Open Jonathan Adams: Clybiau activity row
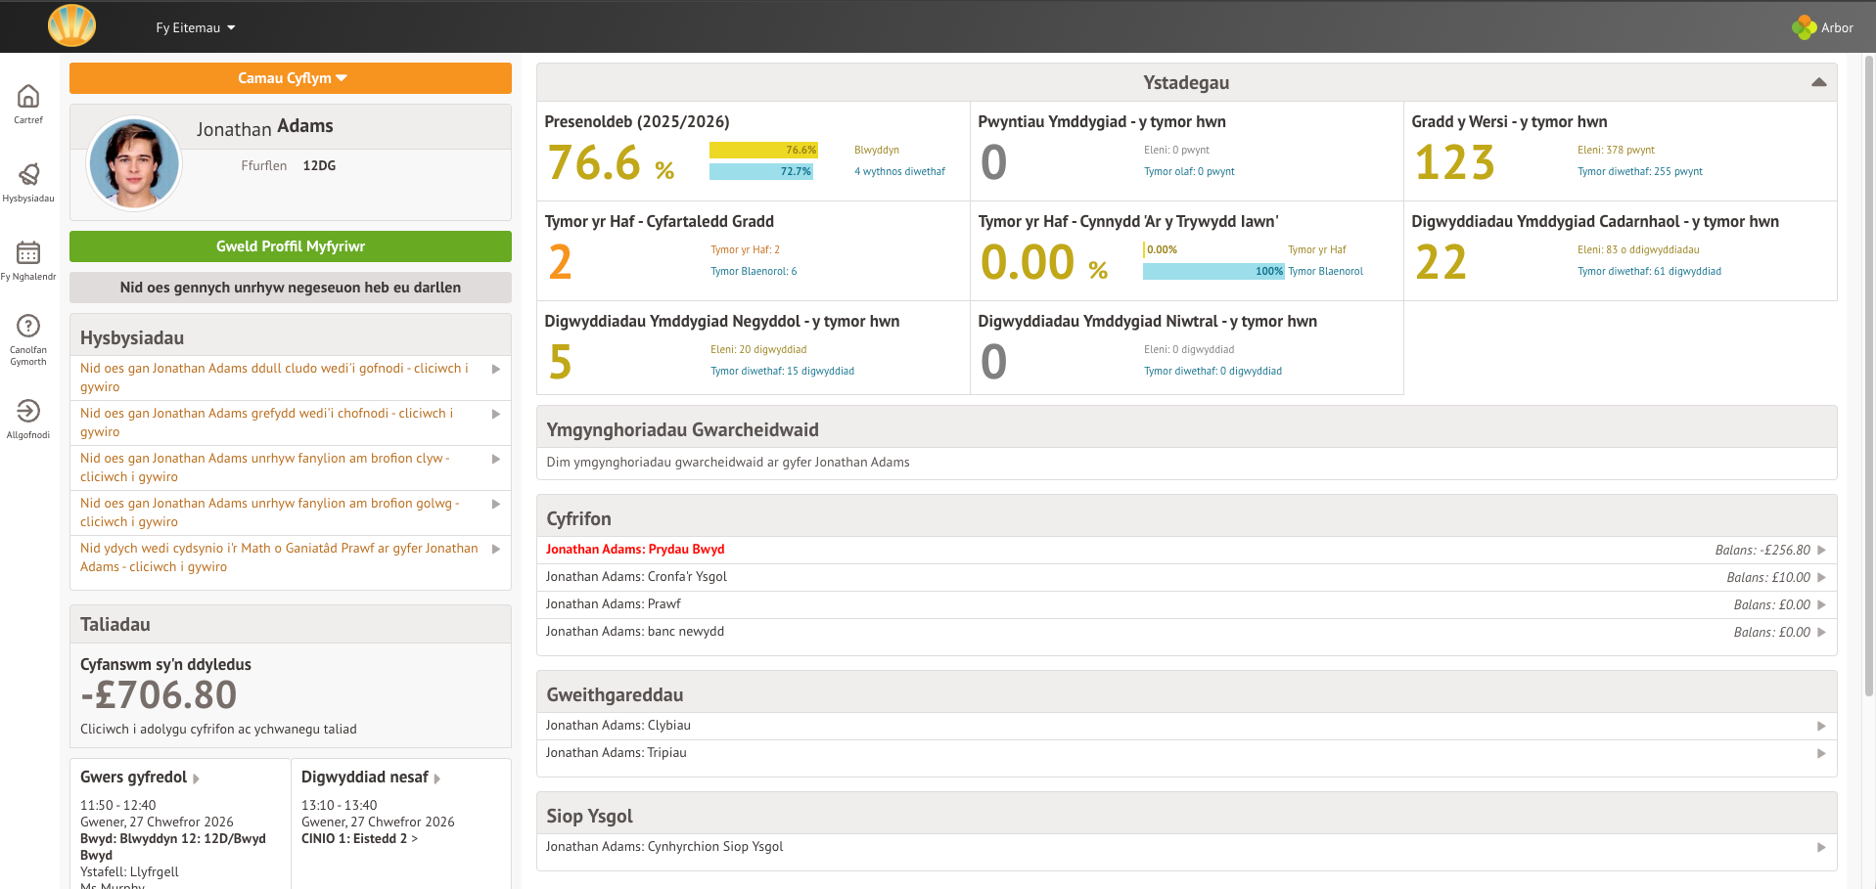 pos(618,726)
